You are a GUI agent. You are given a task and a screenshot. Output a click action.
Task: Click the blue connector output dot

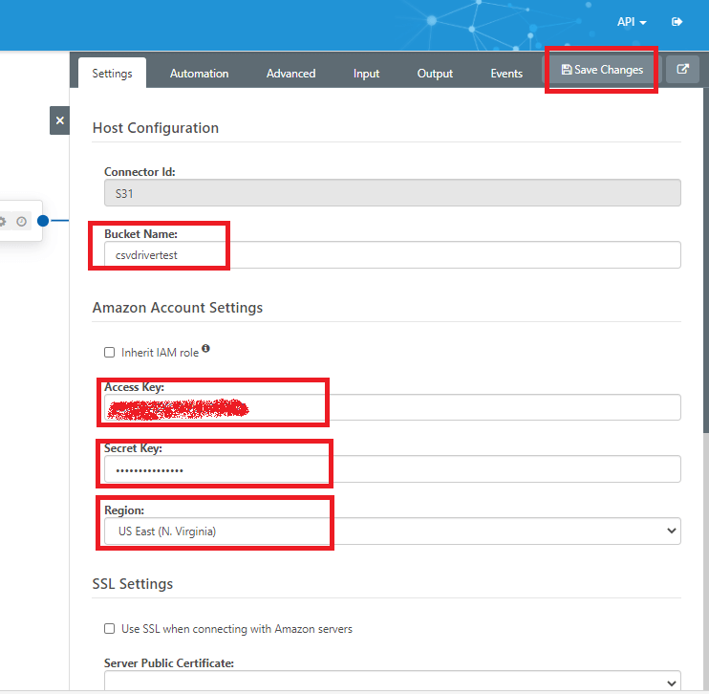click(43, 221)
